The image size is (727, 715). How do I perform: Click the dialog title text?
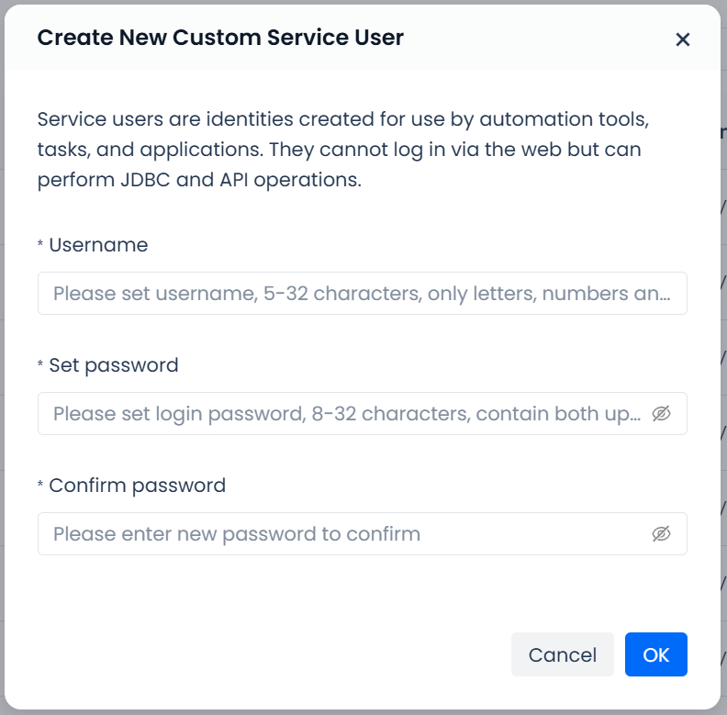click(220, 38)
